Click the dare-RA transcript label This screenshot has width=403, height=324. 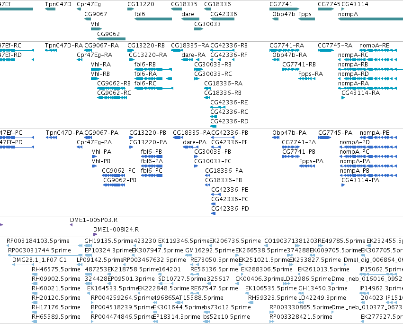(x=194, y=55)
